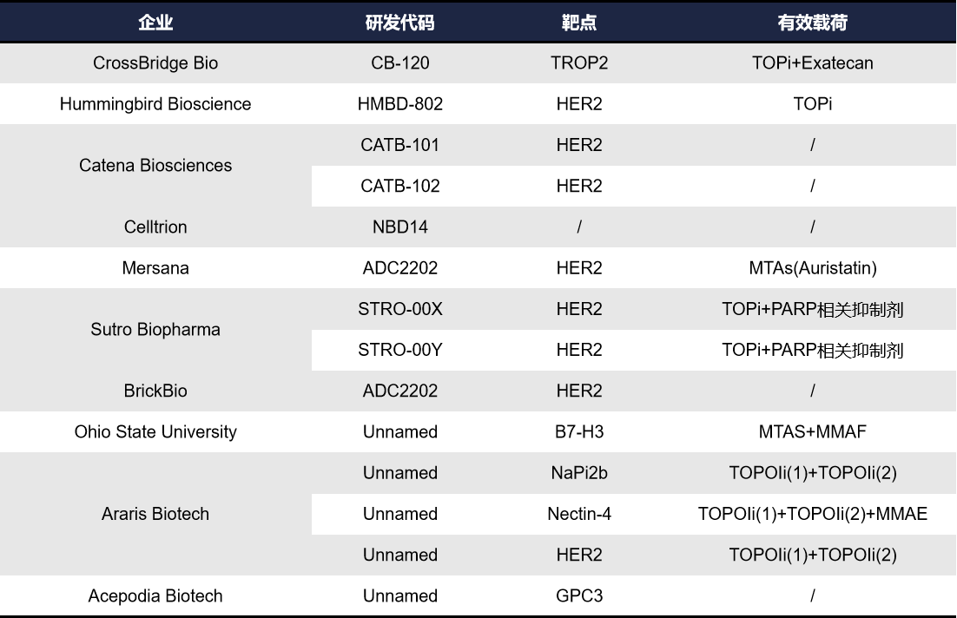The image size is (957, 618).
Task: Select the GPC3 target cell
Action: (578, 596)
